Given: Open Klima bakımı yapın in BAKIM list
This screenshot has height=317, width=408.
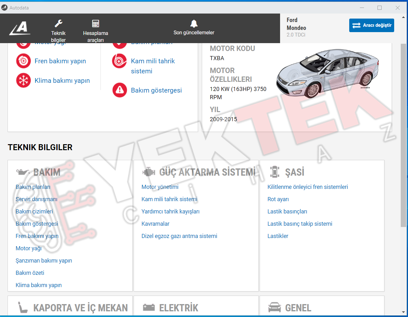Looking at the screenshot, I should 39,285.
